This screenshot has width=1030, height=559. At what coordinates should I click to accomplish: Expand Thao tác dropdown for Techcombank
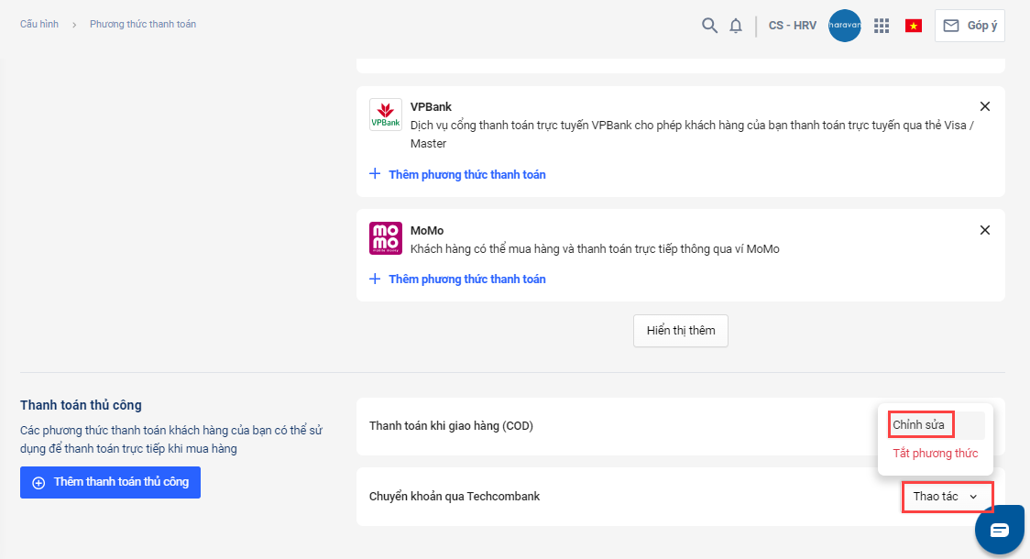[x=947, y=497]
